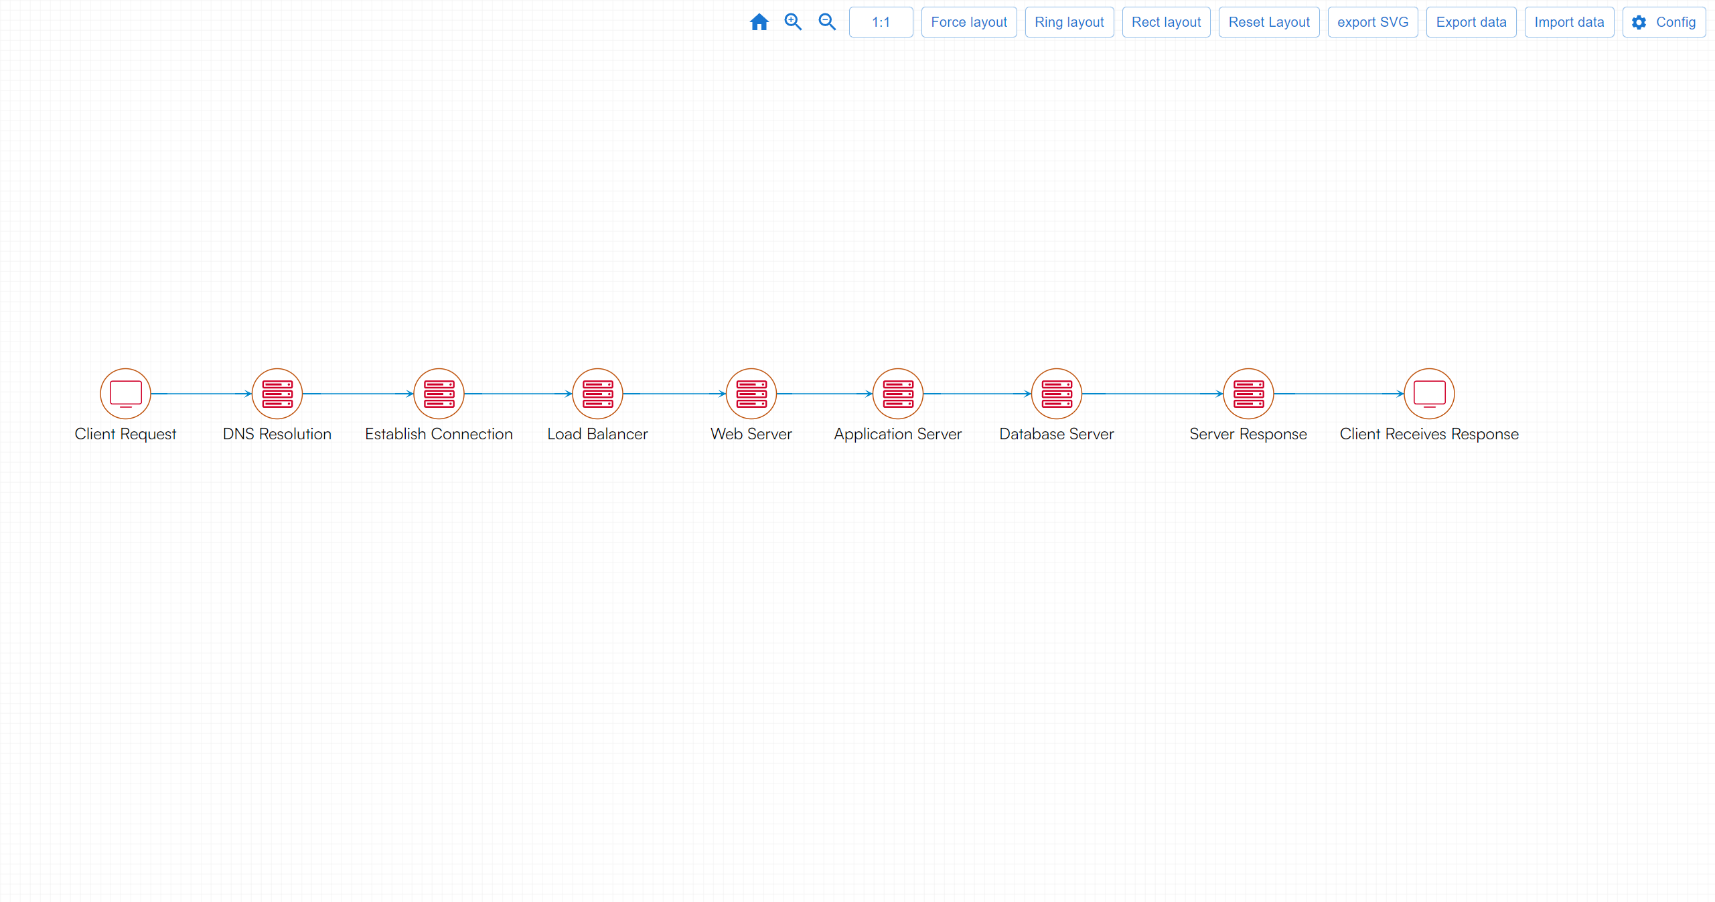Switch to Rect layout

click(x=1166, y=22)
